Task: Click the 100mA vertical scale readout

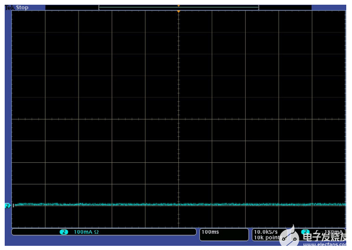Action: coord(82,232)
